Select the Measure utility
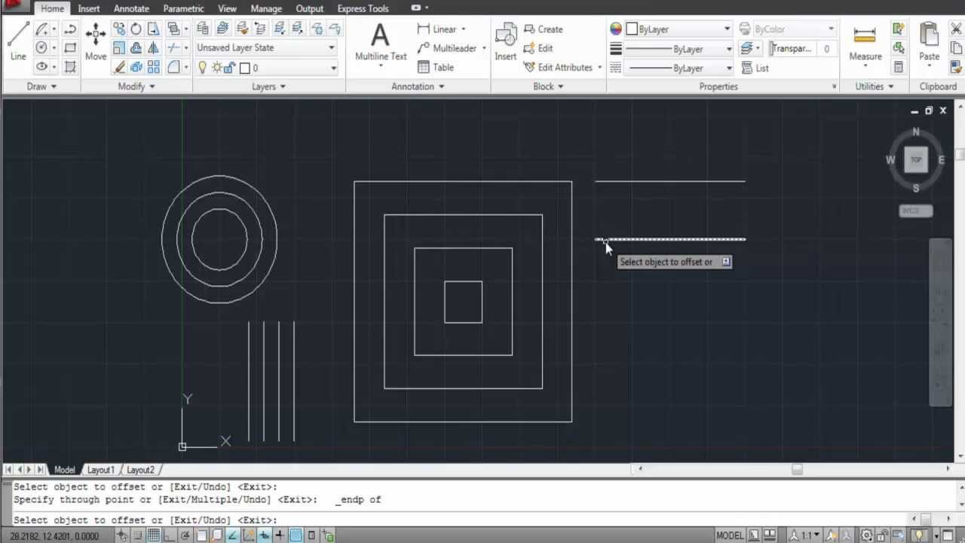The width and height of the screenshot is (965, 543). click(x=865, y=42)
